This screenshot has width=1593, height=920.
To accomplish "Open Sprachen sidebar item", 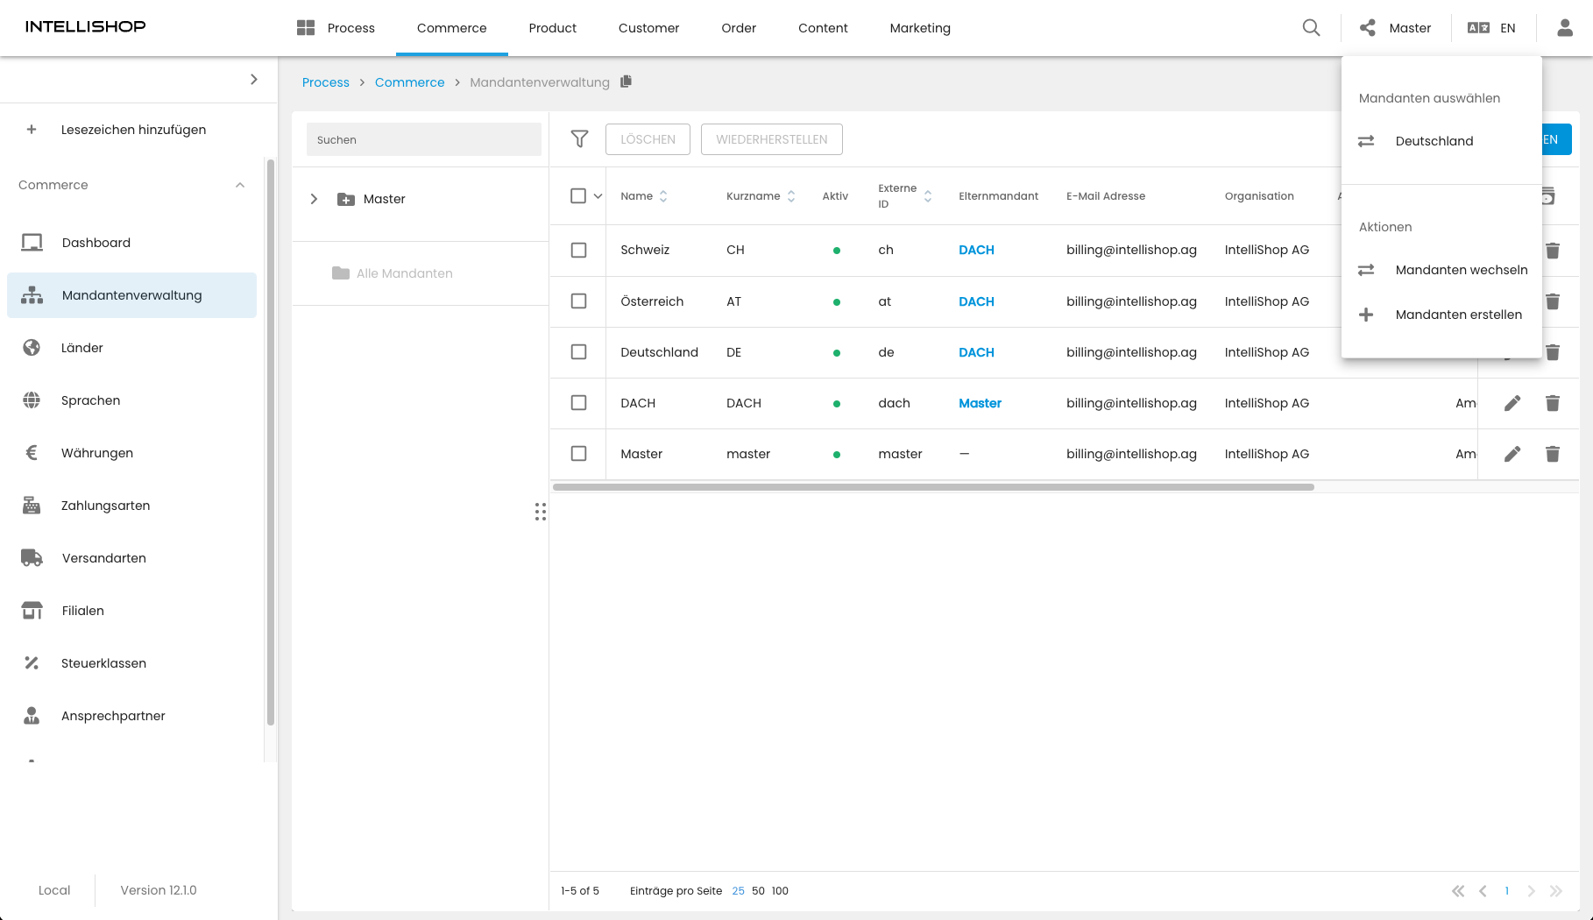I will pyautogui.click(x=131, y=400).
